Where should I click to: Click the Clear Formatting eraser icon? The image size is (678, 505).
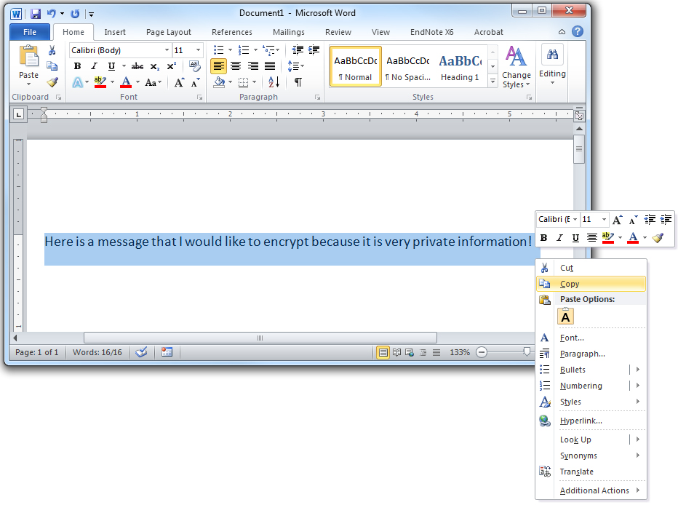pos(194,66)
